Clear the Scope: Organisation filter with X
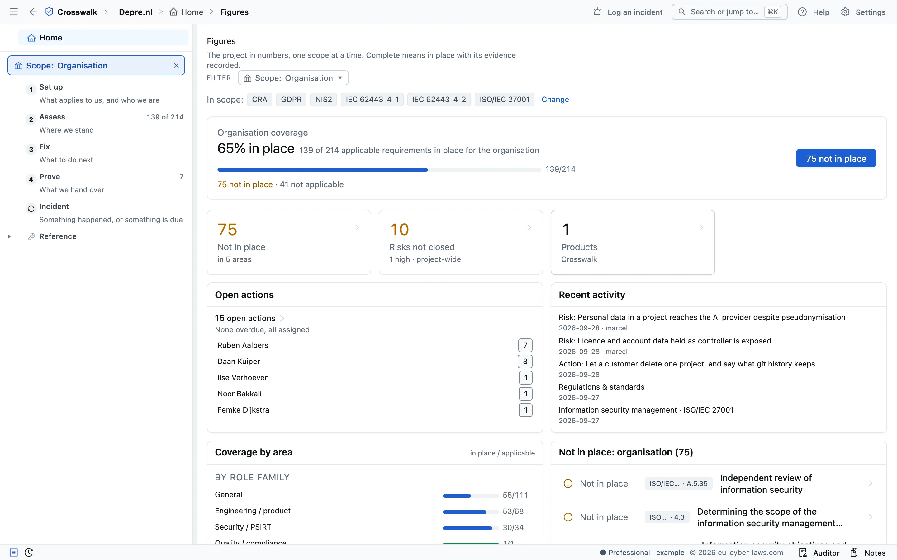The width and height of the screenshot is (897, 560). tap(176, 66)
